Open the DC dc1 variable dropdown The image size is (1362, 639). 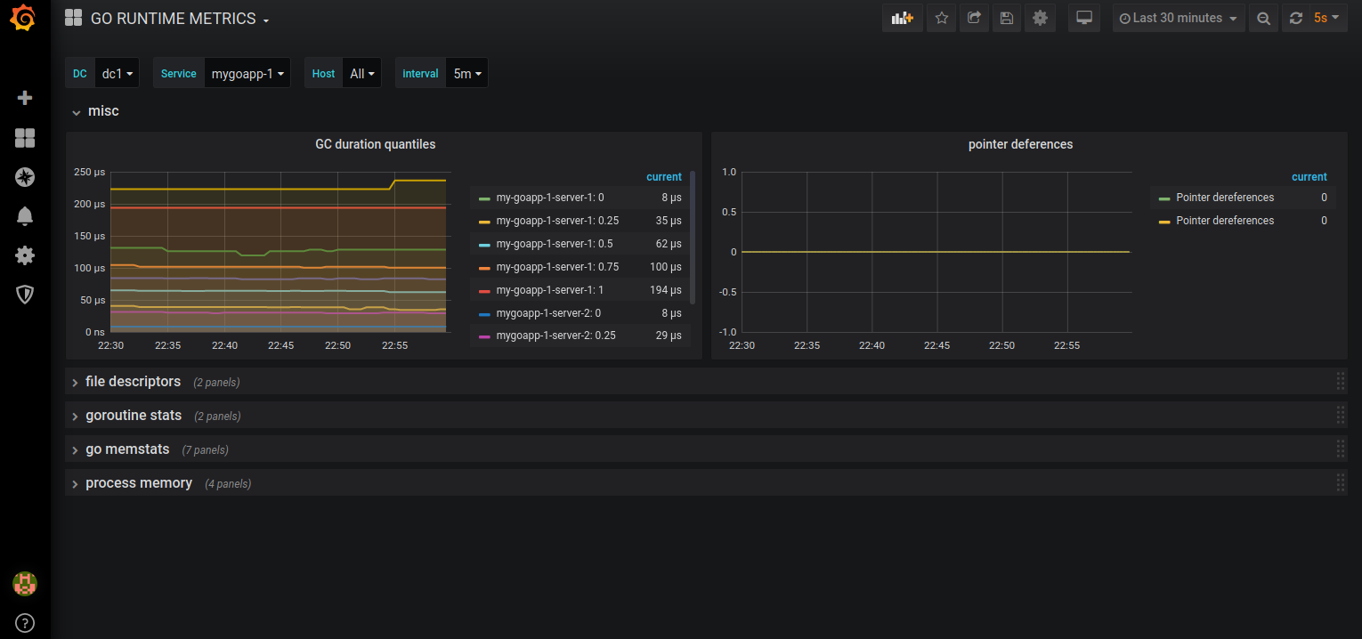(117, 74)
